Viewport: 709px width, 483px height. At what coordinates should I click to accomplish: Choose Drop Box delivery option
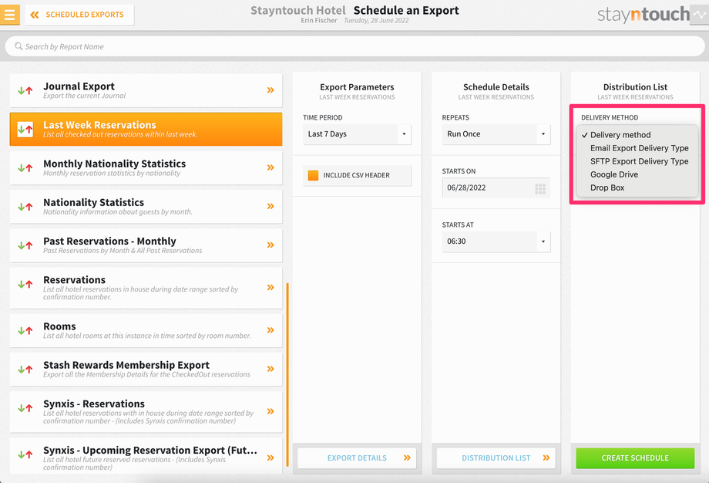pyautogui.click(x=607, y=187)
